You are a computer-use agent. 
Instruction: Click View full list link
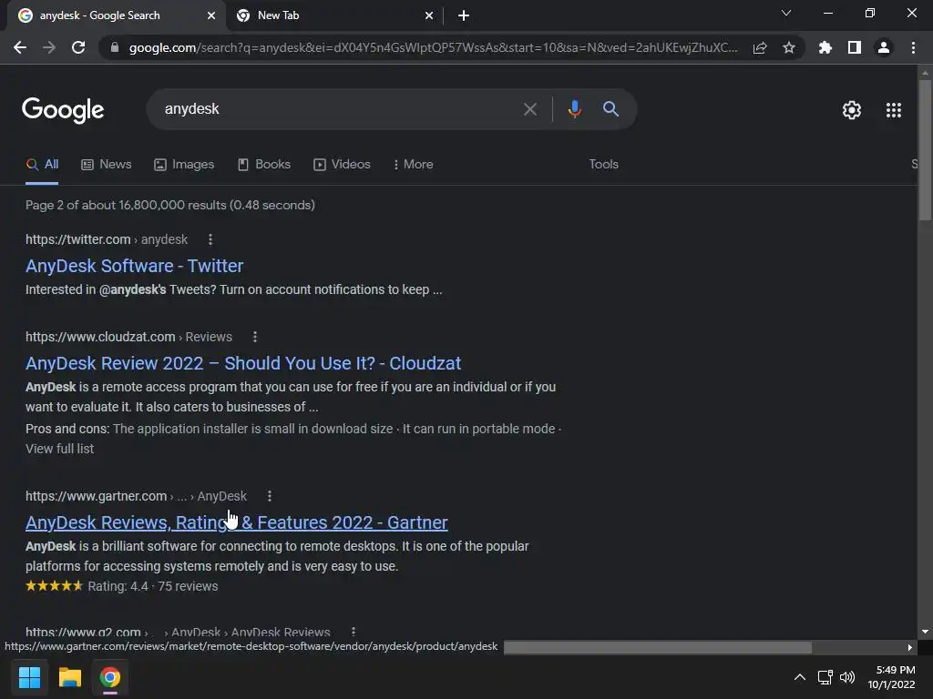[x=59, y=449]
